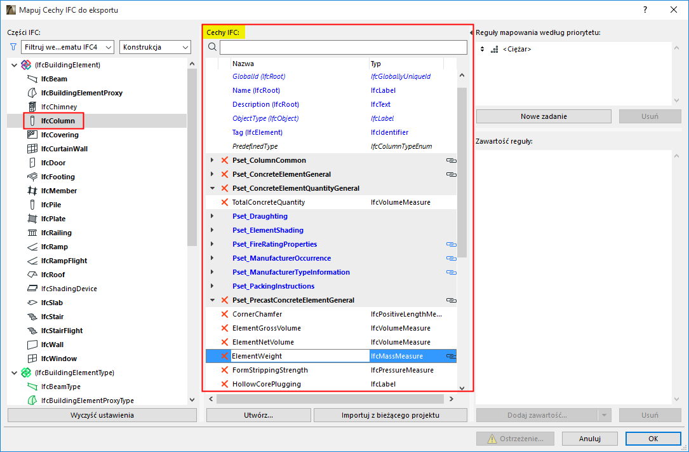Click the IfcBeam element icon
This screenshot has height=452, width=689.
(x=32, y=79)
